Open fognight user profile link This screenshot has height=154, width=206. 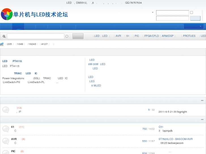(182, 112)
